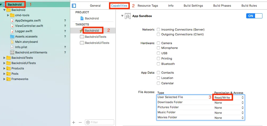
Task: Click the Xcode project icon at the root
Action: pyautogui.click(x=5, y=5)
